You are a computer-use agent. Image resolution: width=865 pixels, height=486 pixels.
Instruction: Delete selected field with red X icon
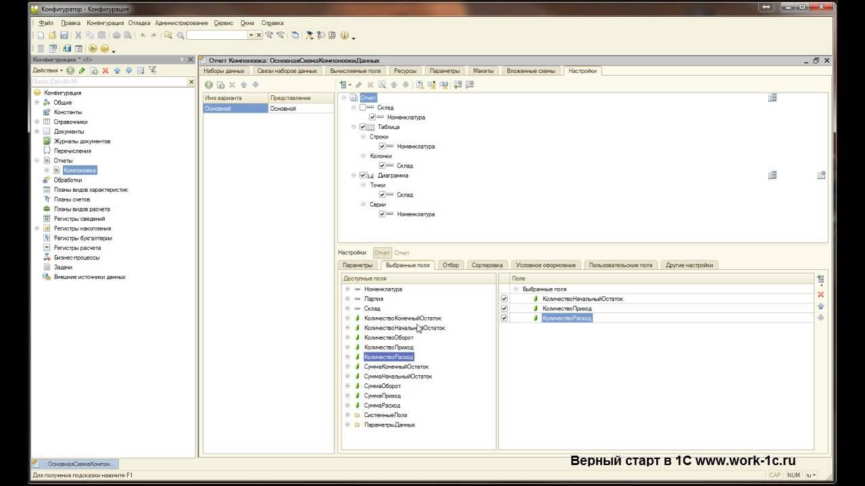821,295
